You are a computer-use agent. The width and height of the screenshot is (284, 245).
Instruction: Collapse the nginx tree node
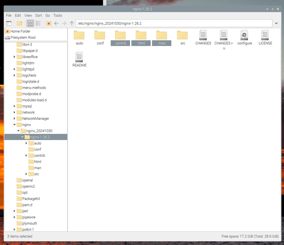(15, 125)
